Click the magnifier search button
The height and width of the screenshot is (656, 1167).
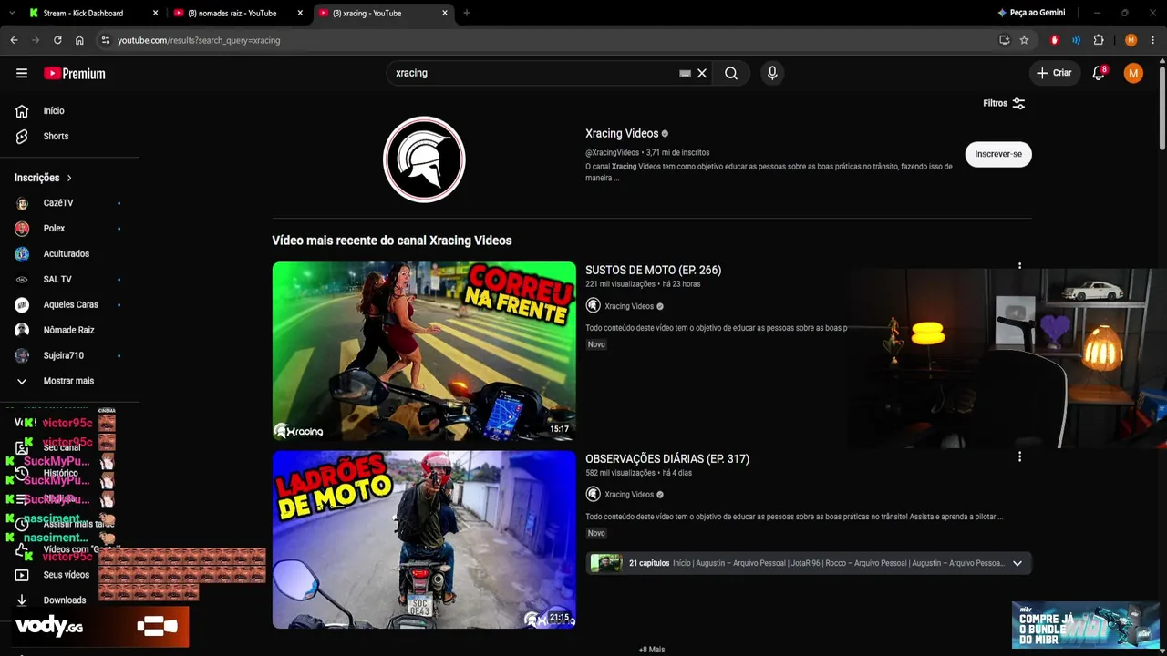coord(731,73)
